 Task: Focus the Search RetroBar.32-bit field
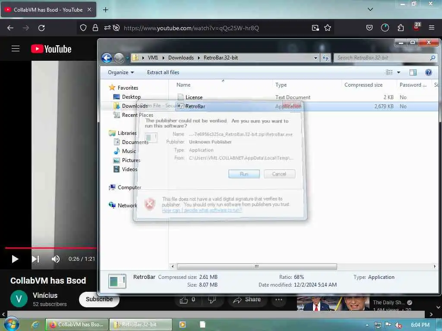click(385, 58)
